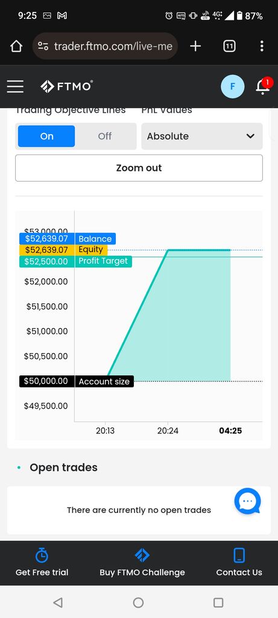The height and width of the screenshot is (618, 278).
Task: Open the browser three-dot menu
Action: pos(262,46)
